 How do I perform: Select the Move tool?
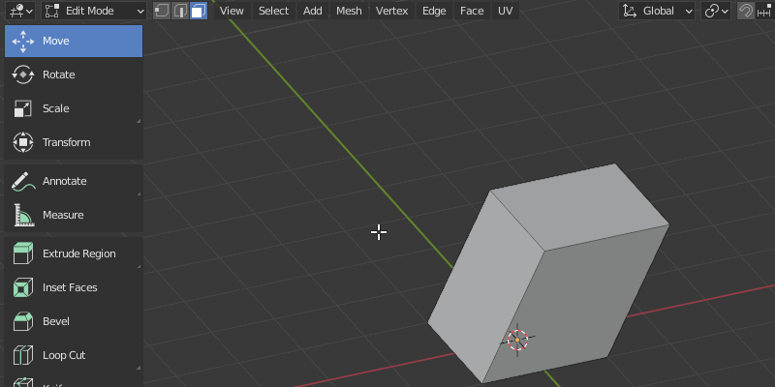pos(74,41)
